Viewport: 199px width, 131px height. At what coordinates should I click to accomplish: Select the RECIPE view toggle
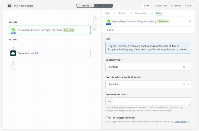(85, 6)
